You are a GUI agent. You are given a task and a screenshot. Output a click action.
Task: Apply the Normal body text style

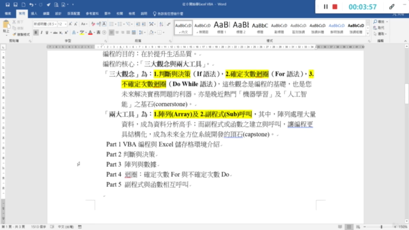click(183, 27)
